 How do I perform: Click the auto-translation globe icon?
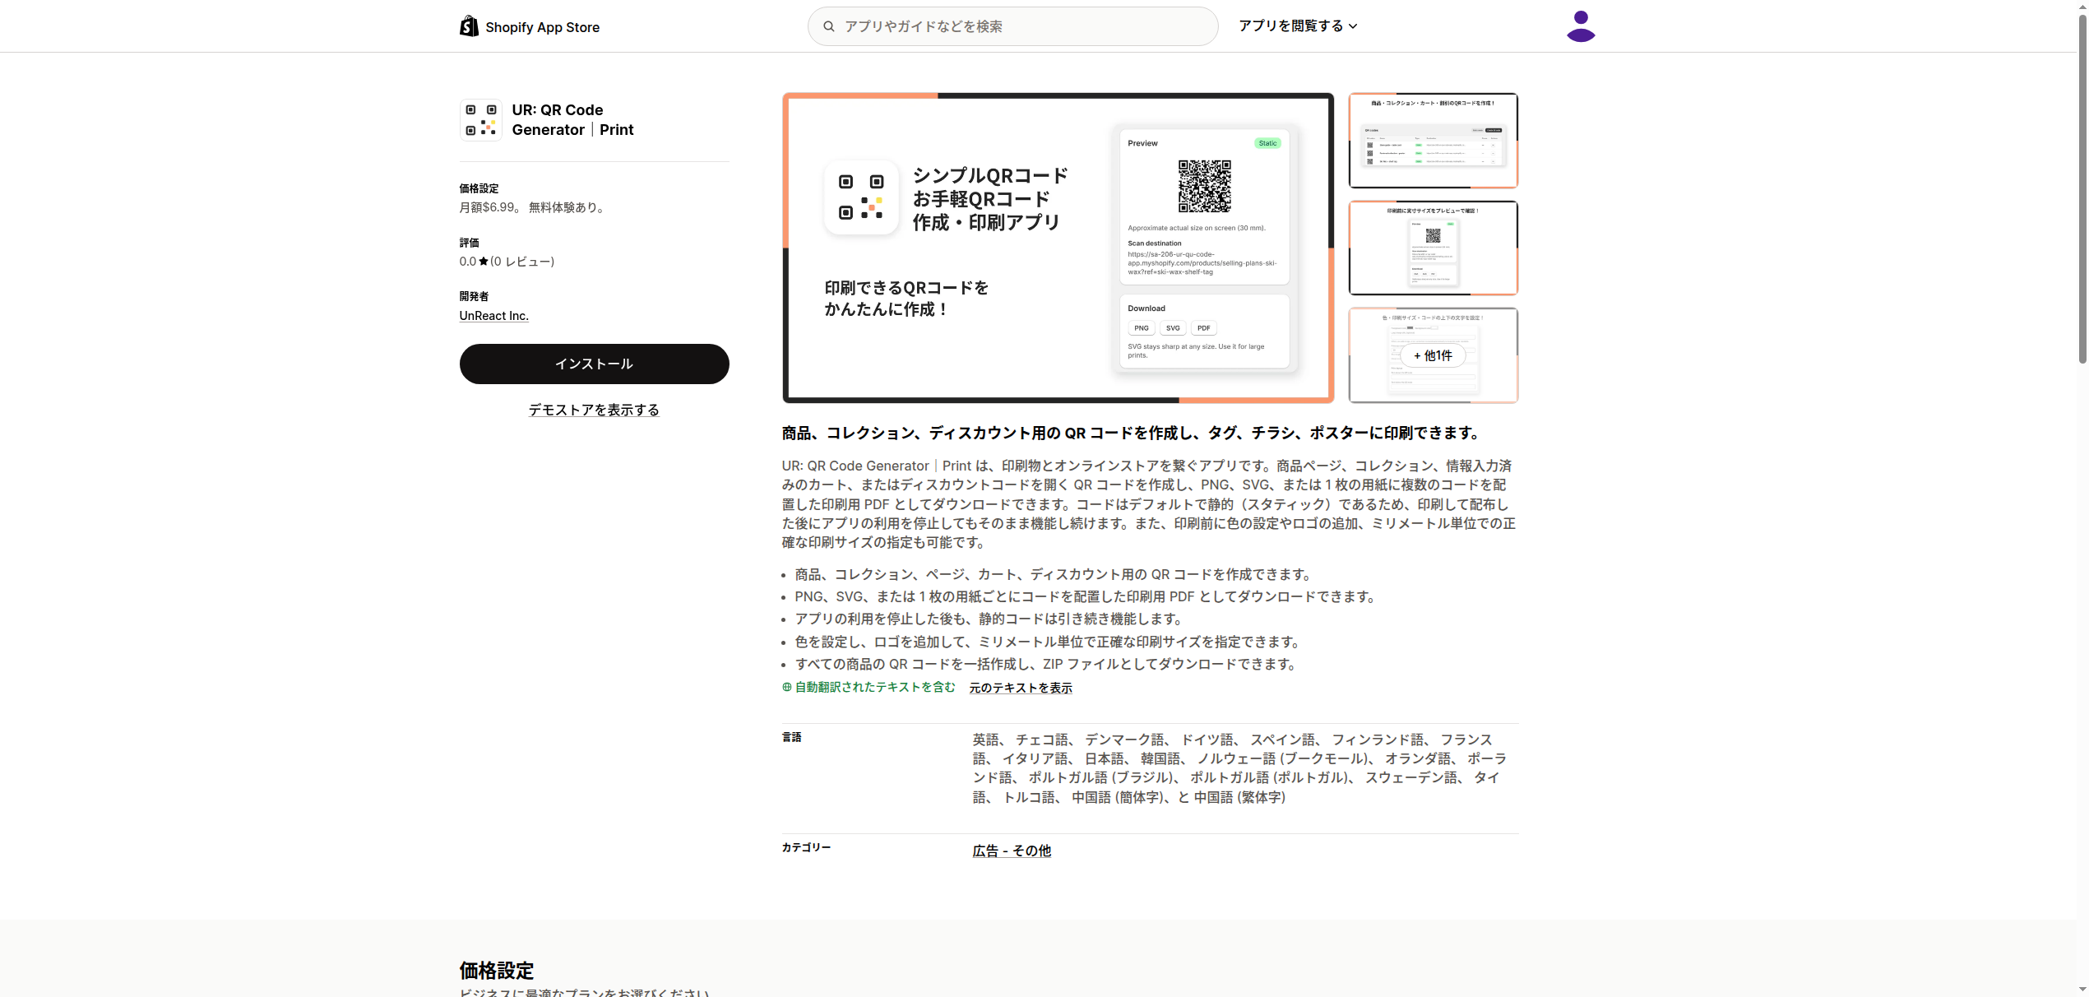787,687
